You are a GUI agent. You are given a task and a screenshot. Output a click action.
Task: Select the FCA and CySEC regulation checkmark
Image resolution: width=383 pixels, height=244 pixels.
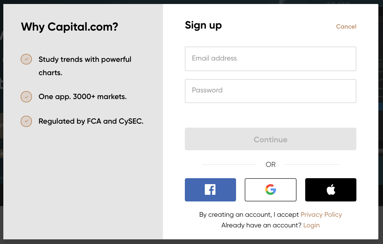(26, 121)
